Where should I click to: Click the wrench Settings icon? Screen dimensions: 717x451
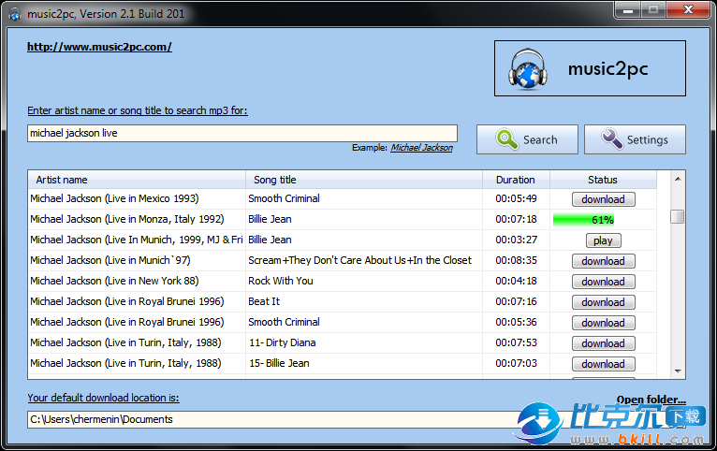click(x=612, y=139)
